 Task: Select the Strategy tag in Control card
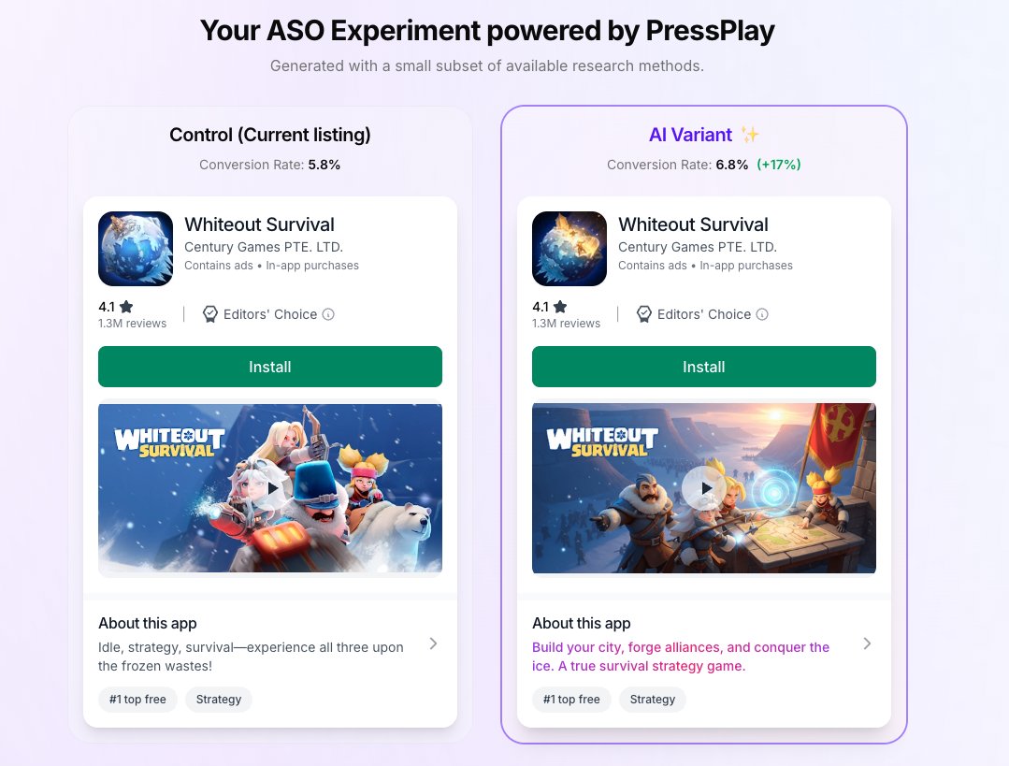point(219,699)
